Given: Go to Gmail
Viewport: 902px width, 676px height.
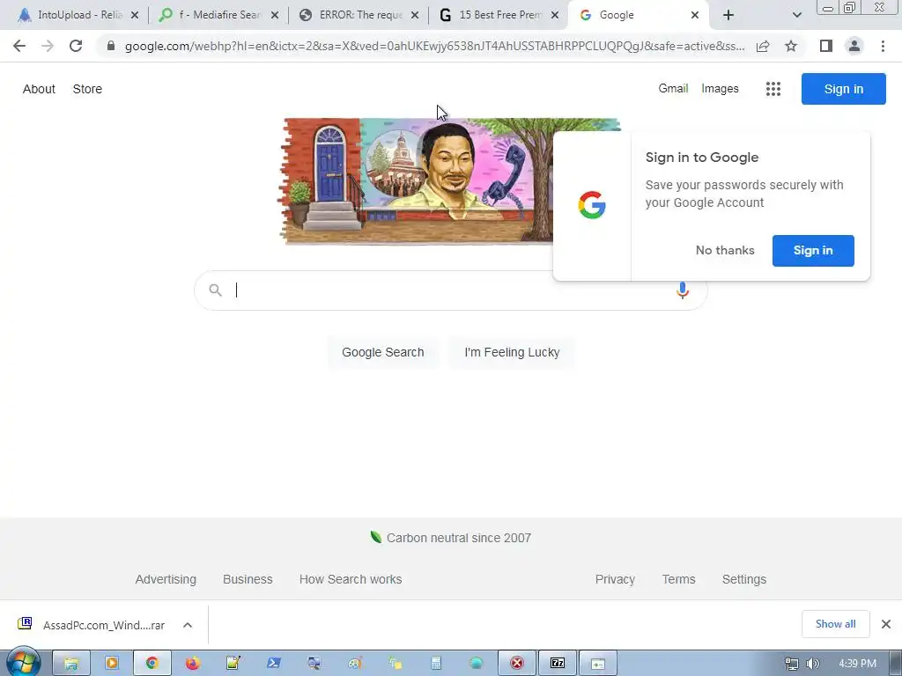Looking at the screenshot, I should (673, 89).
